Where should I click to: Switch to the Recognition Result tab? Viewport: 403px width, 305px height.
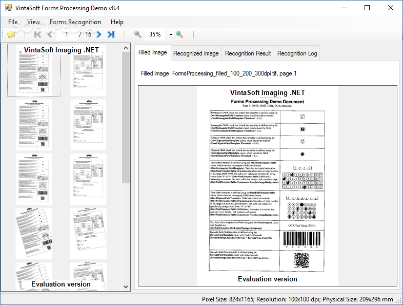(x=248, y=53)
